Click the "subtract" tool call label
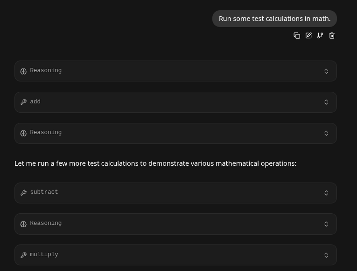Screen dimensions: 357x271 [x=44, y=192]
